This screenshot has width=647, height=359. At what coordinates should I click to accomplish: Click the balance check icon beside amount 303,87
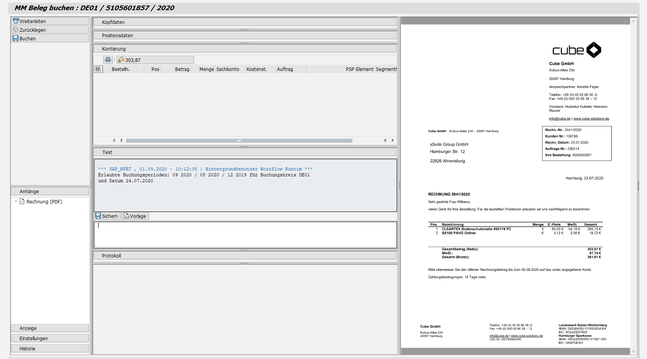[x=121, y=60]
